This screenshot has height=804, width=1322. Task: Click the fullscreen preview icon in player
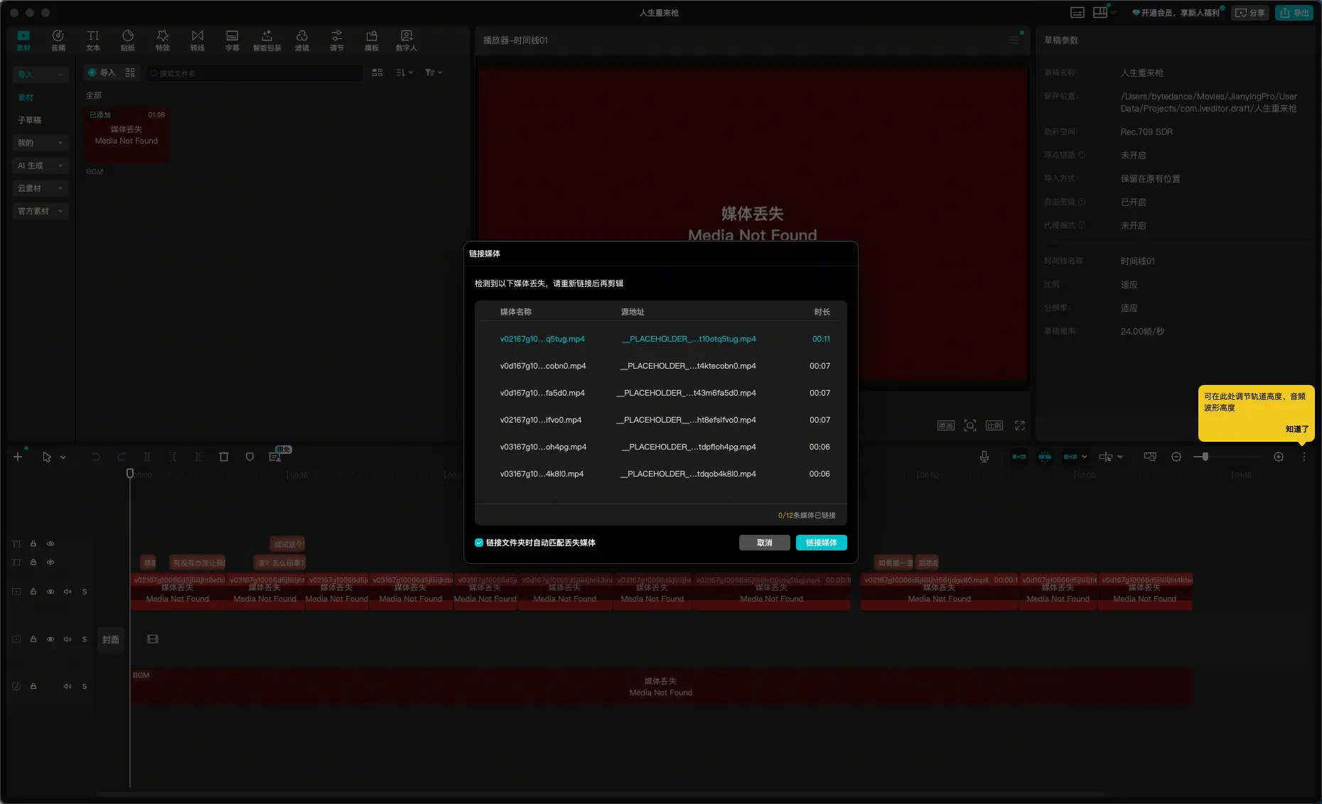(x=1020, y=425)
